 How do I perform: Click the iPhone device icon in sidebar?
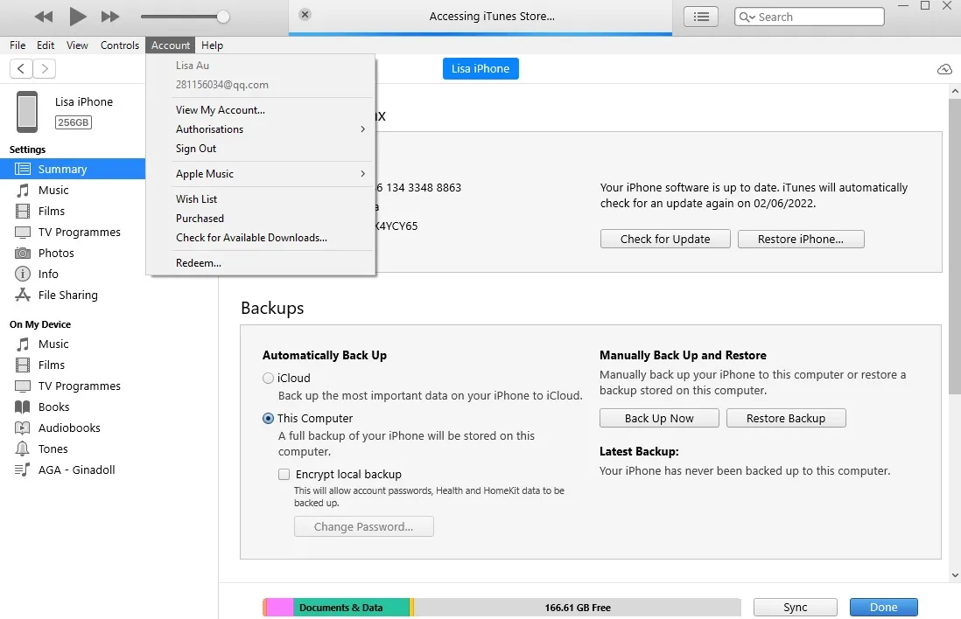[x=27, y=112]
